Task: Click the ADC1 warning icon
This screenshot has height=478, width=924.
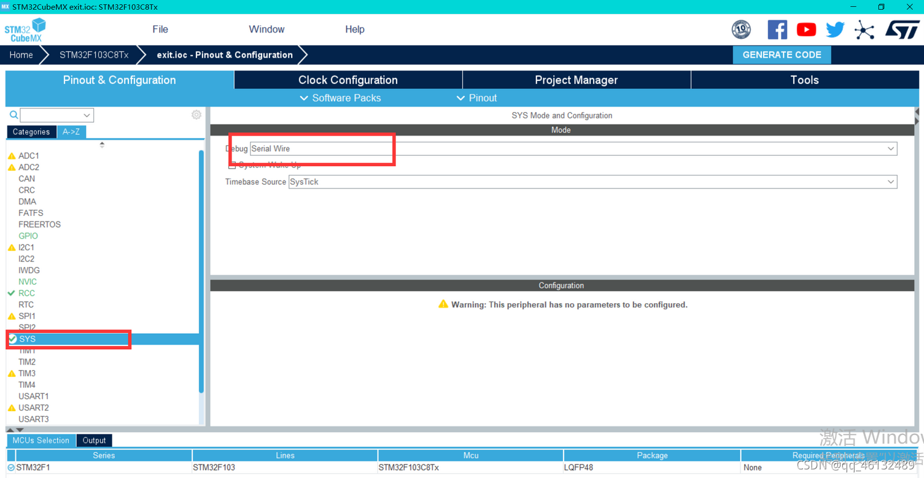Action: click(12, 156)
